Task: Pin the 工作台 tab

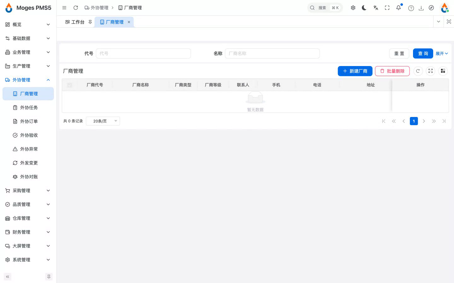Action: pos(90,22)
